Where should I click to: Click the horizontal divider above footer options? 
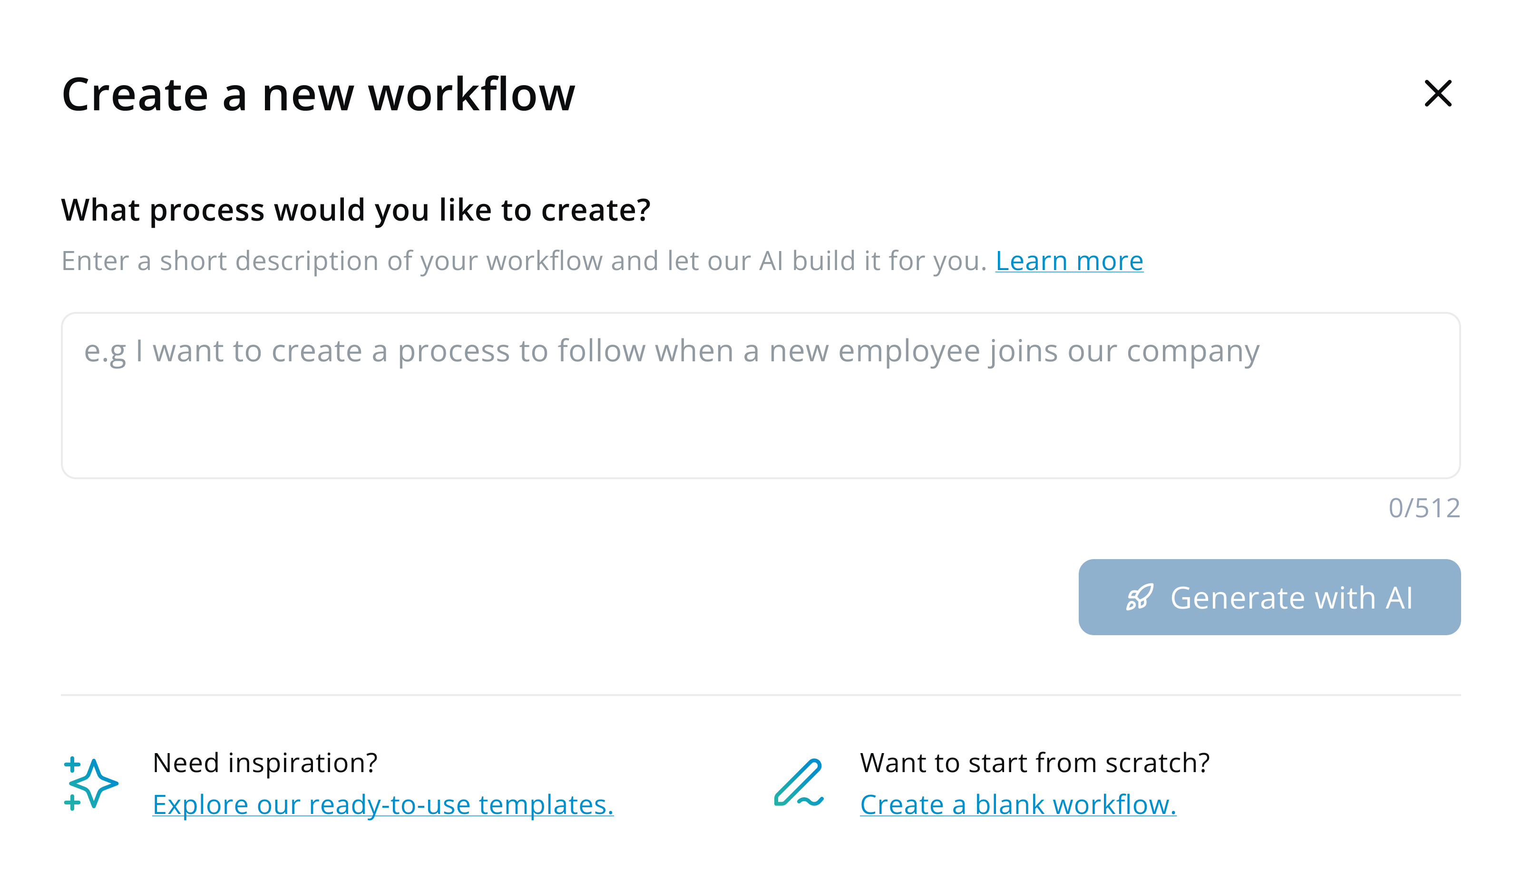[760, 695]
